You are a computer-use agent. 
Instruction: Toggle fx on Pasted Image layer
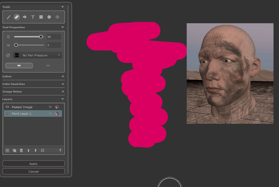50,107
